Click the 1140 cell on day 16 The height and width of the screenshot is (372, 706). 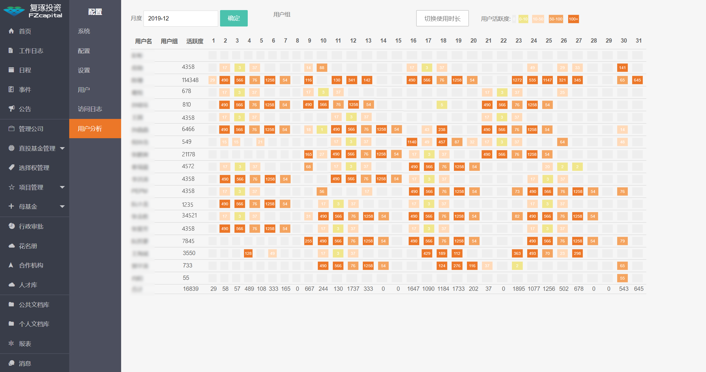412,142
